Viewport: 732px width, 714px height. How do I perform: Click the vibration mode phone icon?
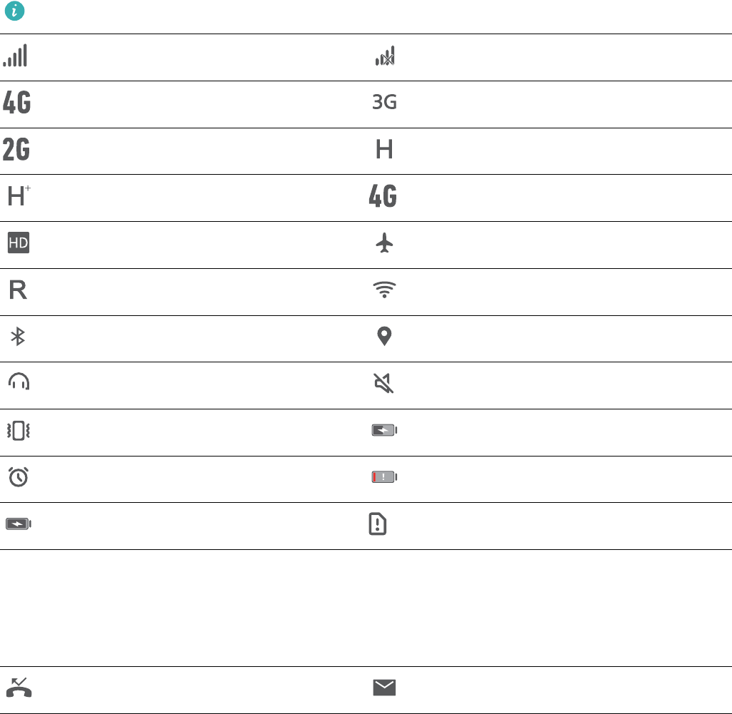(19, 431)
